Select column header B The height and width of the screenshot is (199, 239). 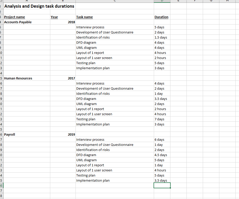(x=62, y=1)
